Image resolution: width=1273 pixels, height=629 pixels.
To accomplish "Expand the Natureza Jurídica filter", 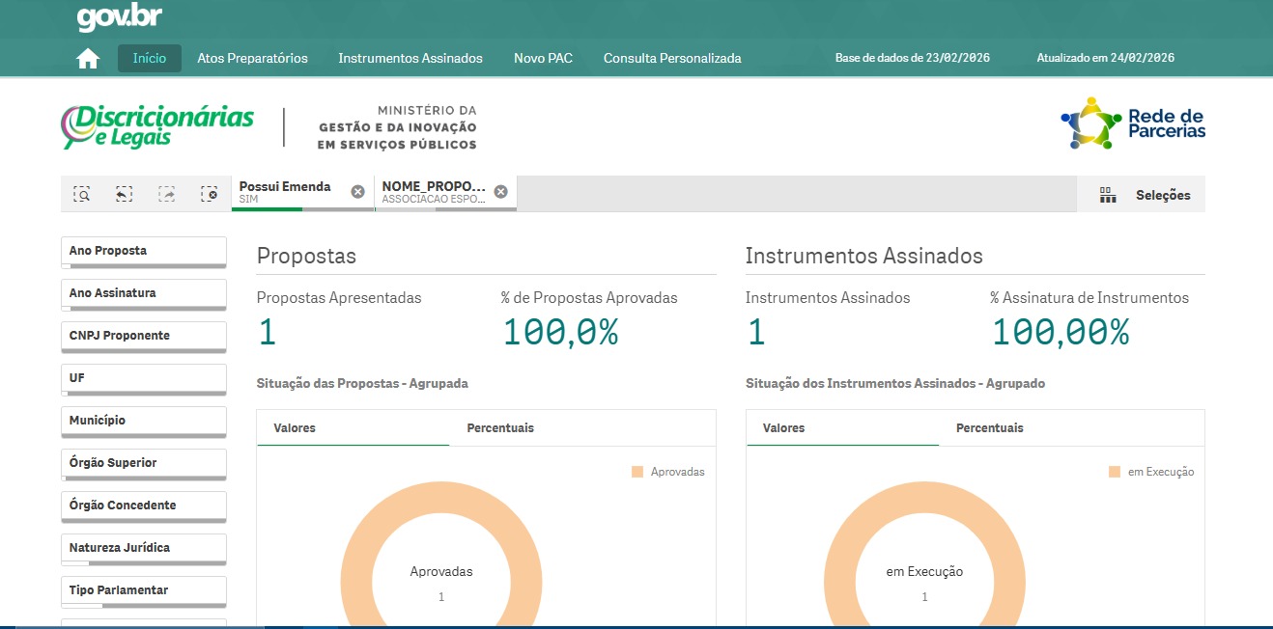I will pos(143,548).
